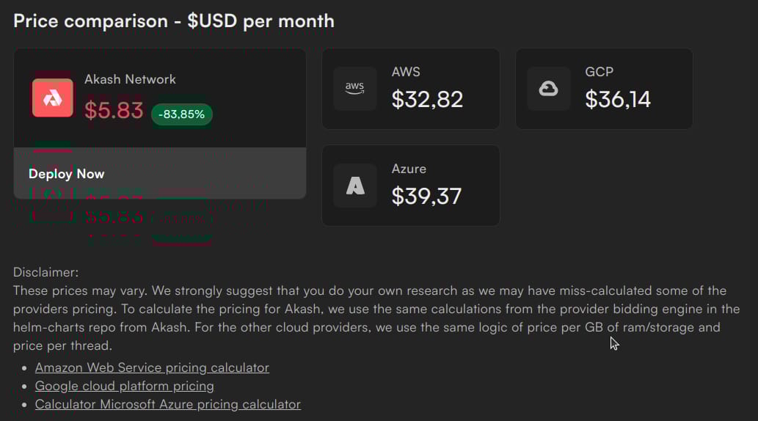Click the Akash Network provider name

130,79
